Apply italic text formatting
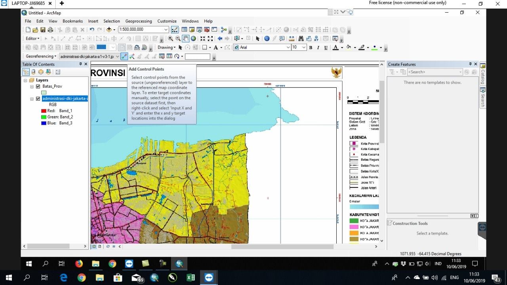This screenshot has height=285, width=507. point(318,48)
